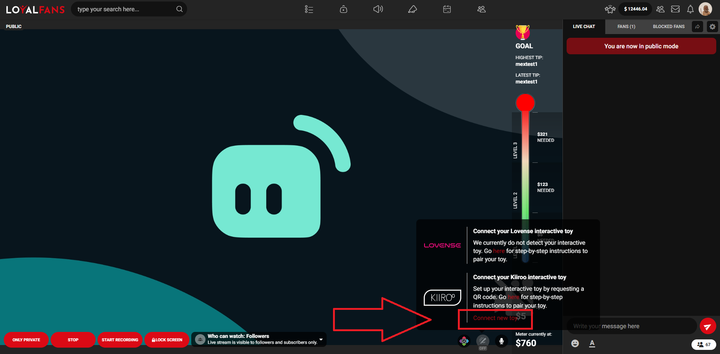Expand the Who can watch dropdown
Screen dimensions: 720x354
(321, 339)
